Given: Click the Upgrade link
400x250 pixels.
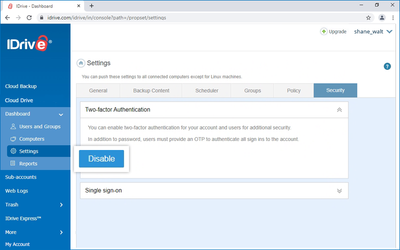Looking at the screenshot, I should 337,31.
